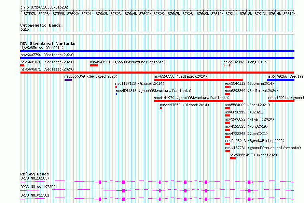
Task: Click nsv5906892 (Almarri2020) label
Action: coord(249,119)
